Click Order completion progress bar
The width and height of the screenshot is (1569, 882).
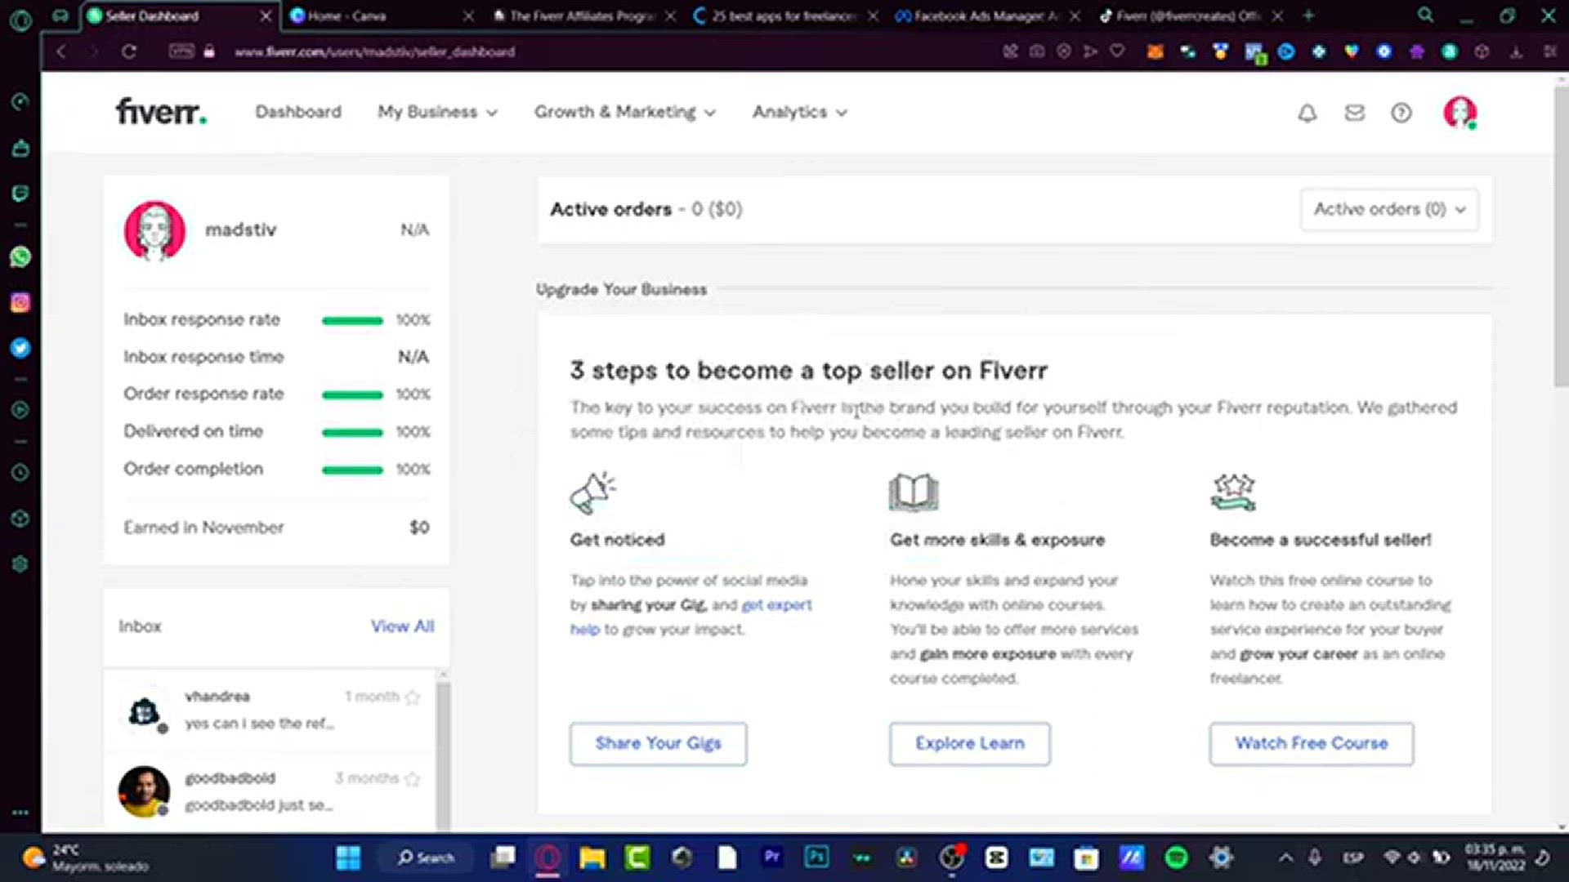(x=352, y=470)
